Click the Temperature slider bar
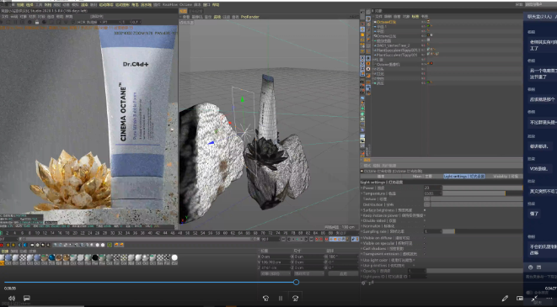This screenshot has height=307, width=557. click(x=483, y=193)
